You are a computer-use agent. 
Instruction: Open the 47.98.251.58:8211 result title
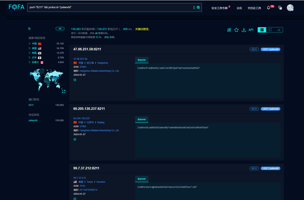87,49
